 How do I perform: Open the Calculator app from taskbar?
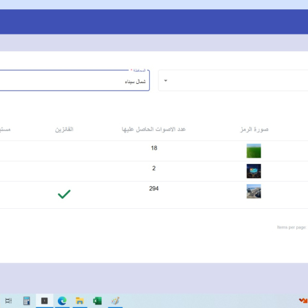click(26, 301)
